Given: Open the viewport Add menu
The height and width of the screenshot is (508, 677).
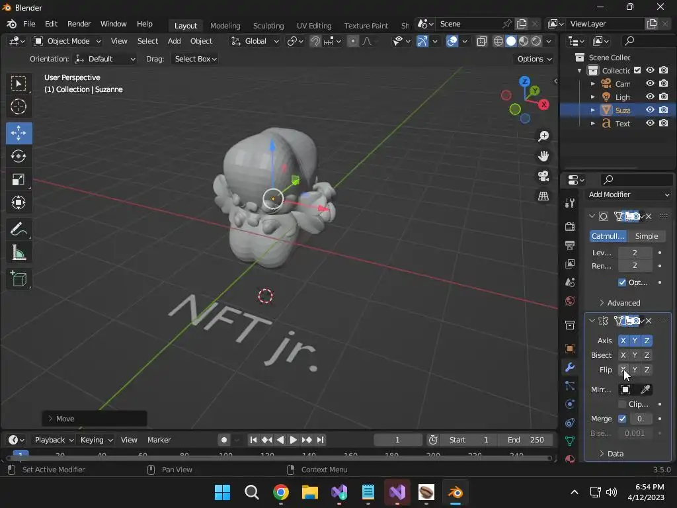Looking at the screenshot, I should point(174,41).
